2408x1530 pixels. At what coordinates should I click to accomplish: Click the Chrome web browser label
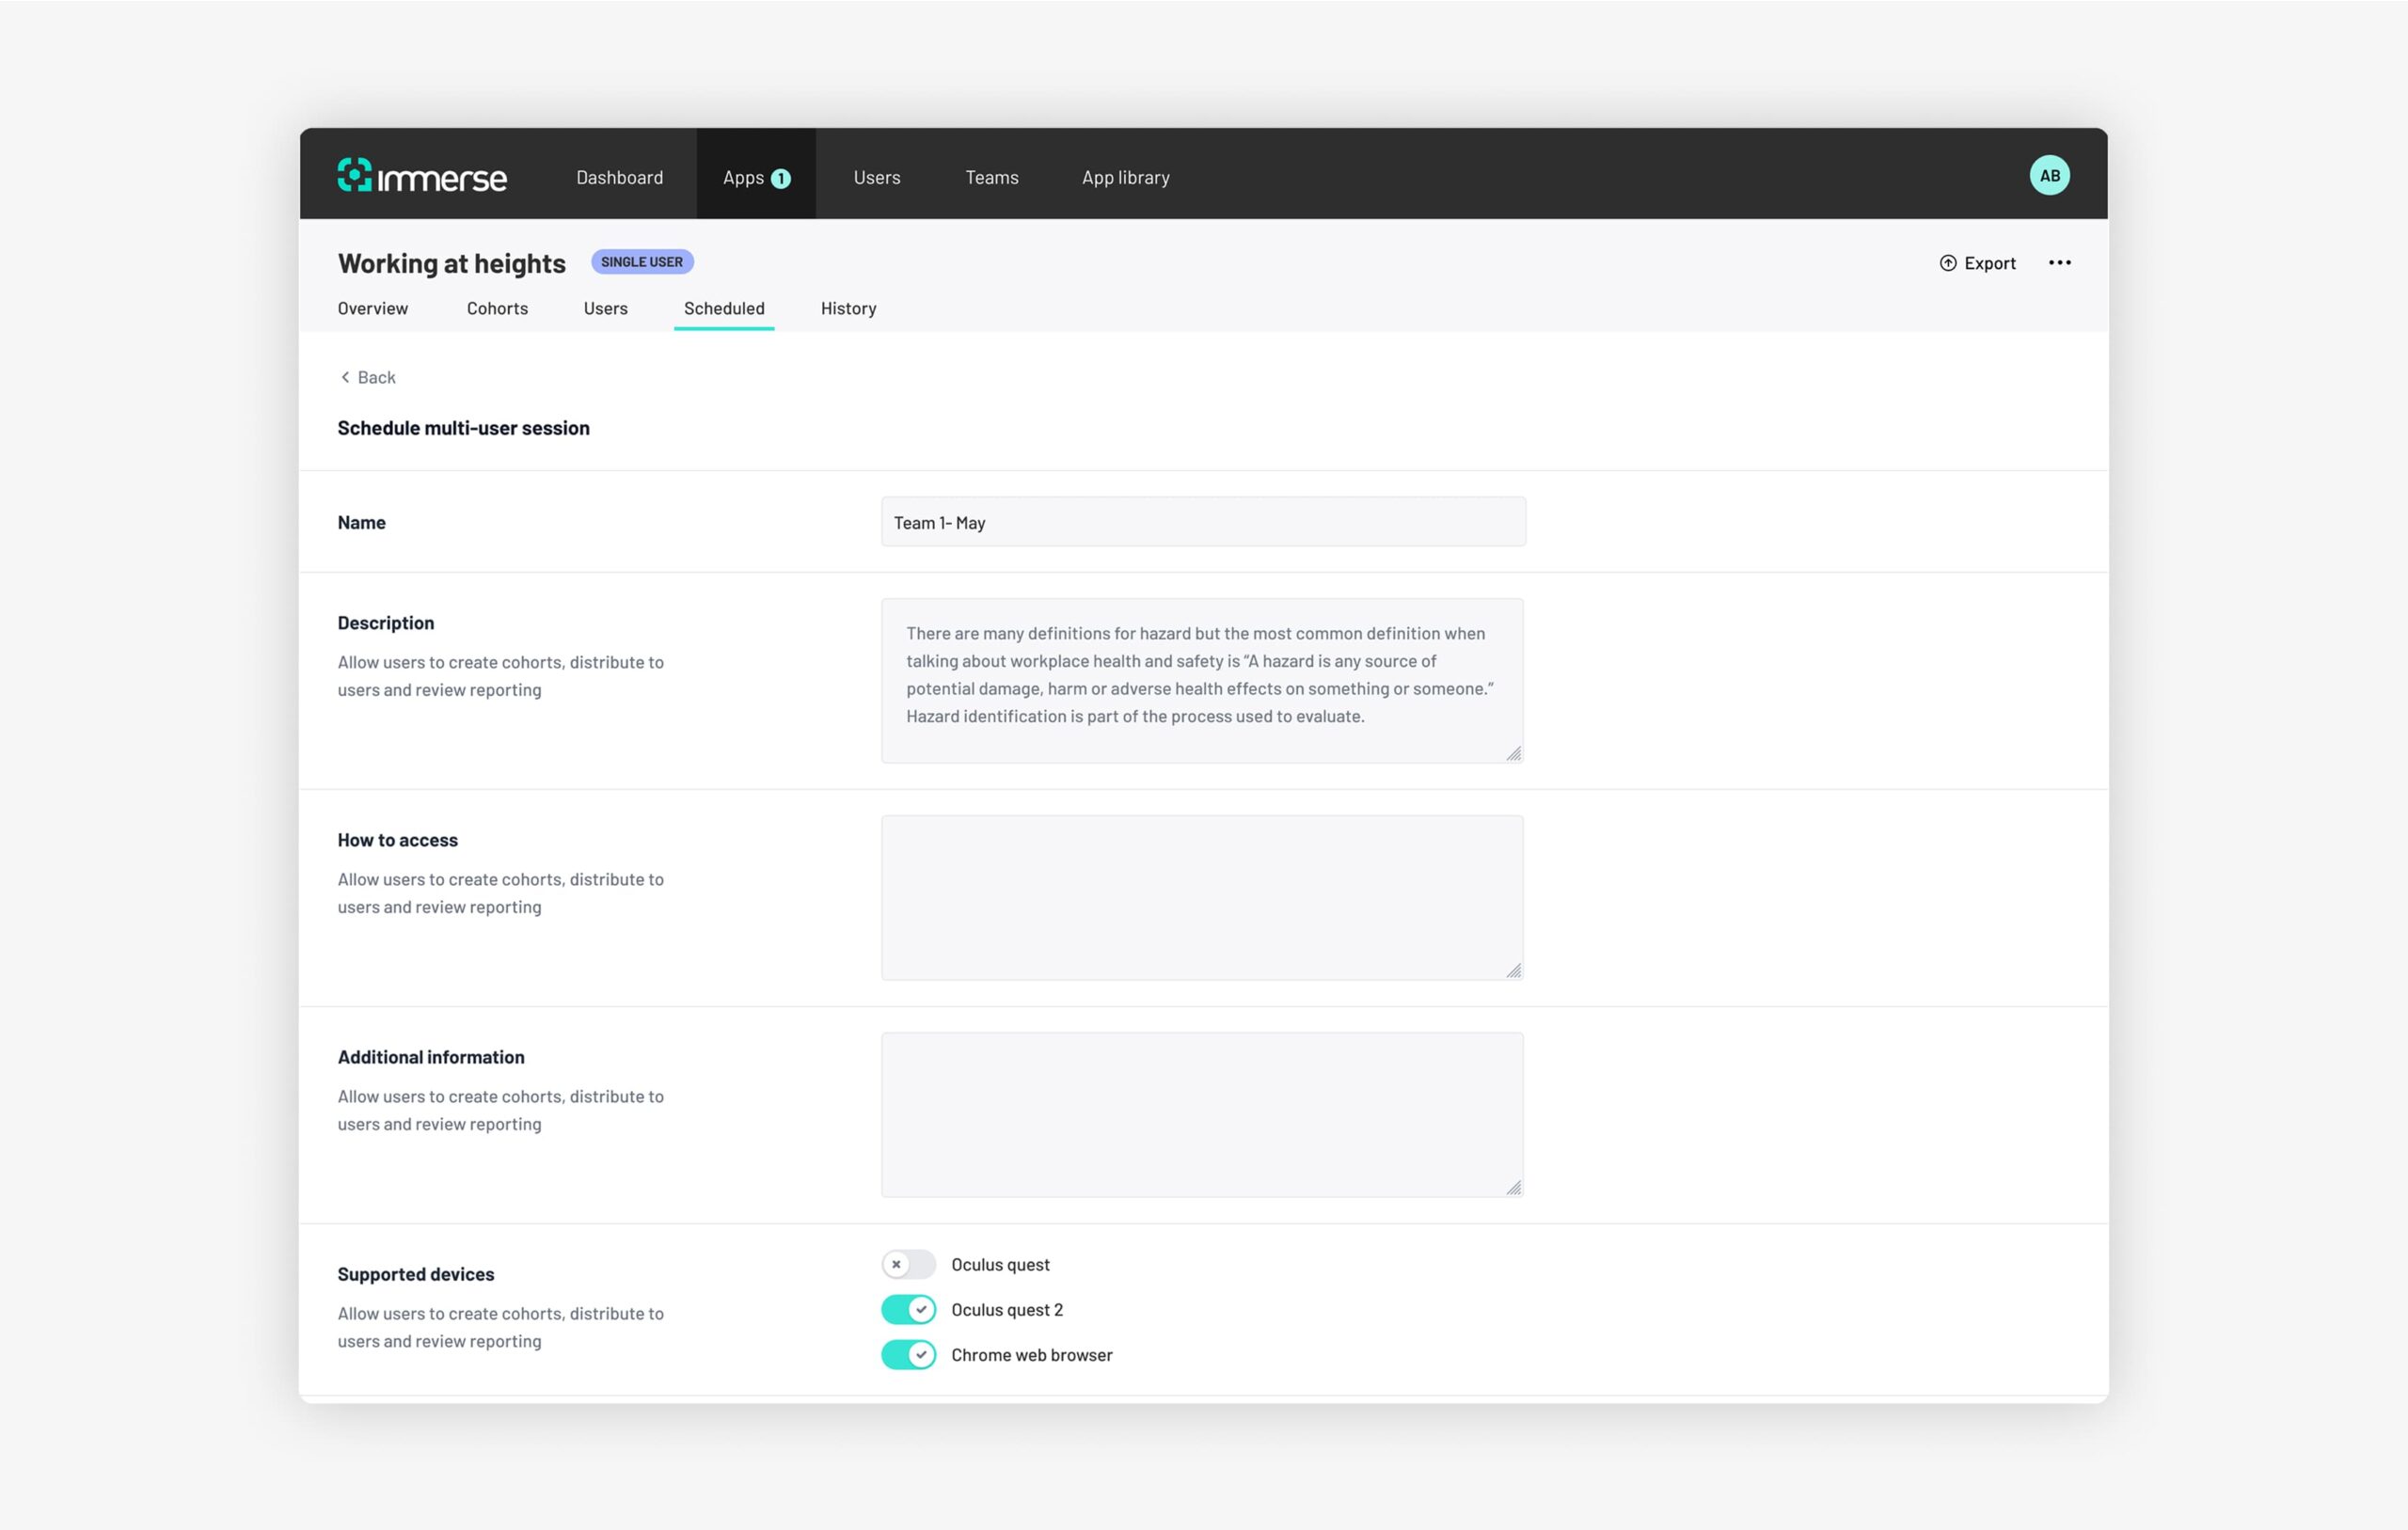point(1032,1354)
